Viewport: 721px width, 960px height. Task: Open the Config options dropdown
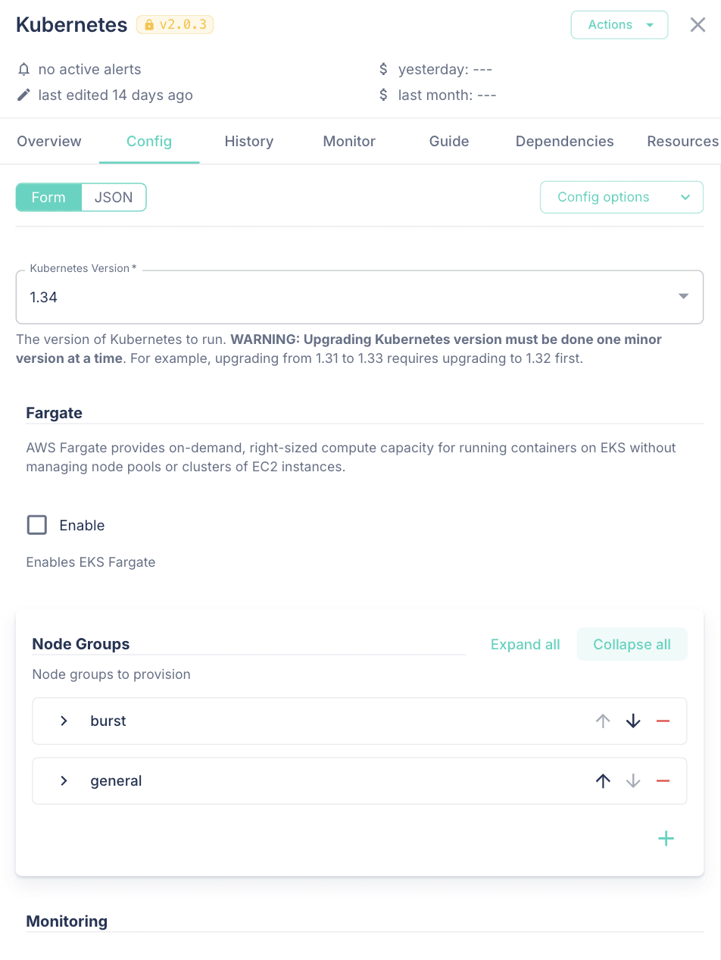click(622, 197)
